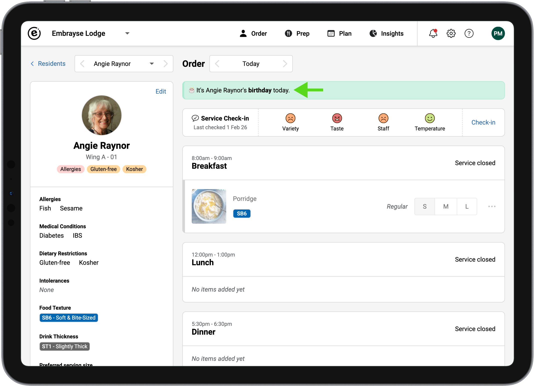Click the help question mark icon
Image resolution: width=534 pixels, height=386 pixels.
point(469,33)
